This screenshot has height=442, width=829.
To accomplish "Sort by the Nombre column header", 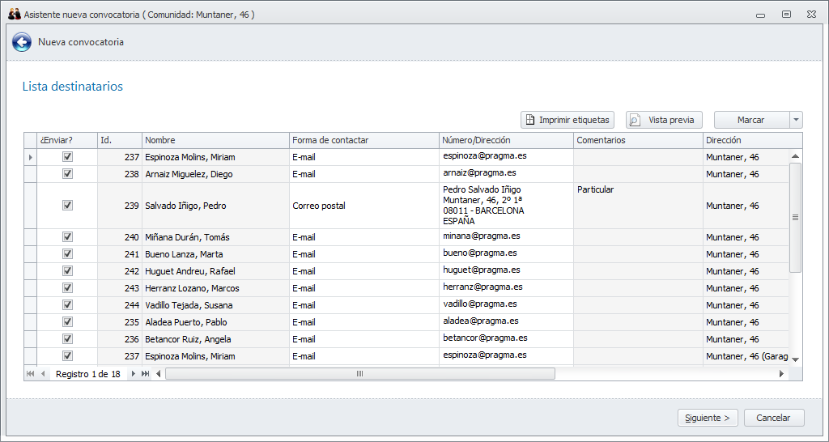I will coord(215,140).
